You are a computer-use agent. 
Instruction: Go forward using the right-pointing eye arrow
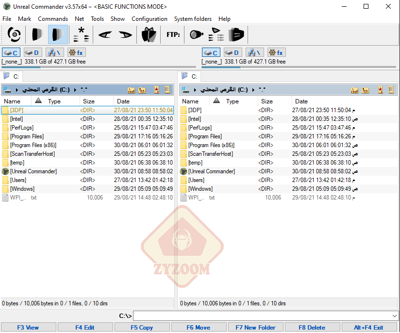125,34
